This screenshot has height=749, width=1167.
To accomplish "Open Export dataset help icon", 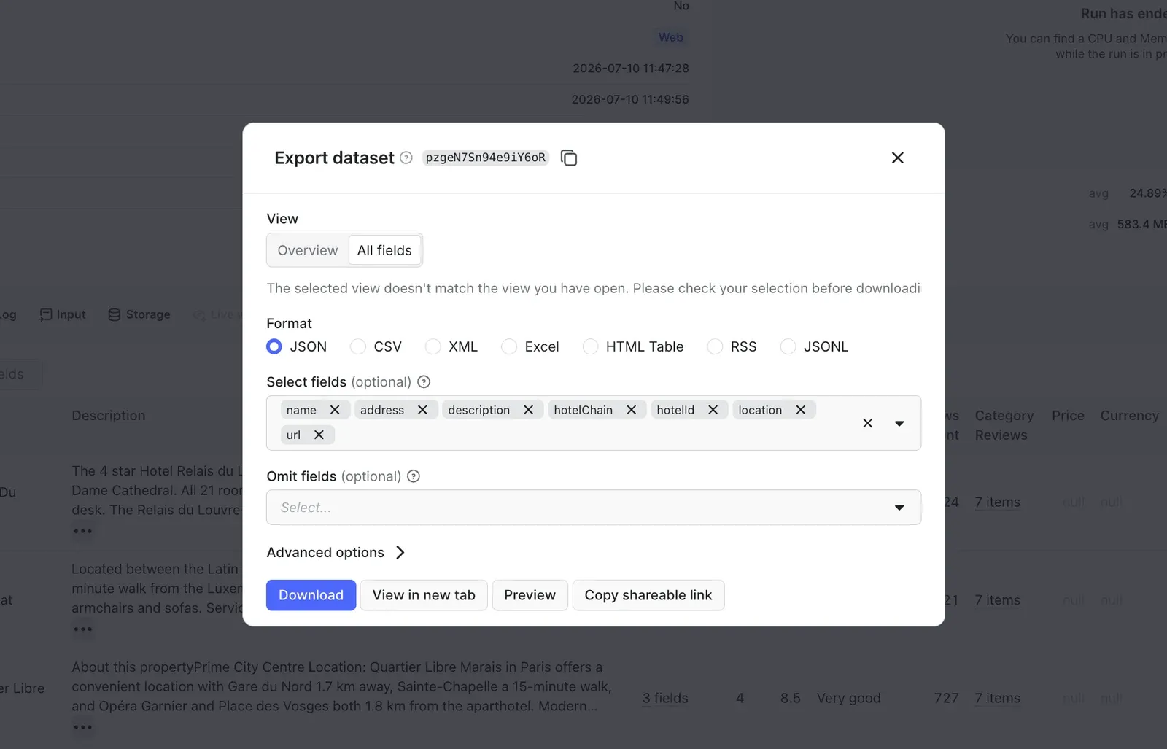I will coord(406,158).
